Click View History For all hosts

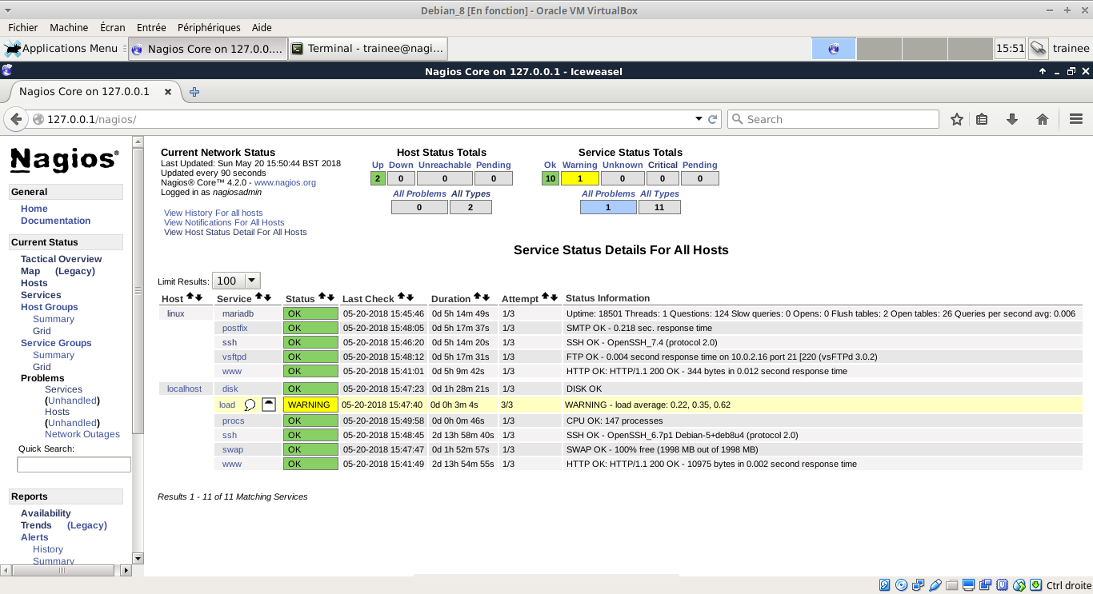point(213,213)
